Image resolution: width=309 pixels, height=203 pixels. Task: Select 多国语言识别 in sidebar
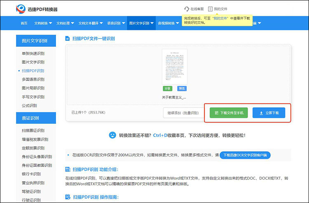click(x=33, y=79)
